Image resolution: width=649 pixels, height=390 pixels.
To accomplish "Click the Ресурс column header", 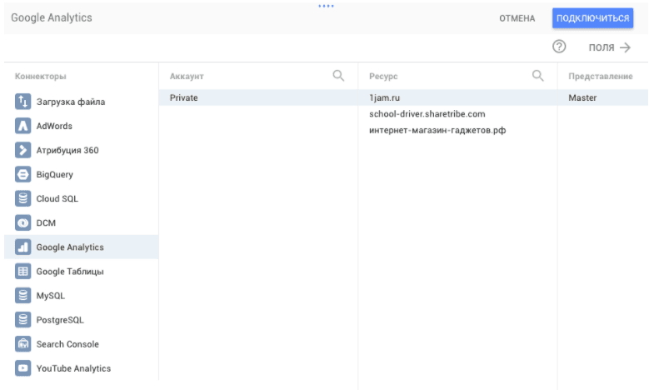I will (383, 76).
